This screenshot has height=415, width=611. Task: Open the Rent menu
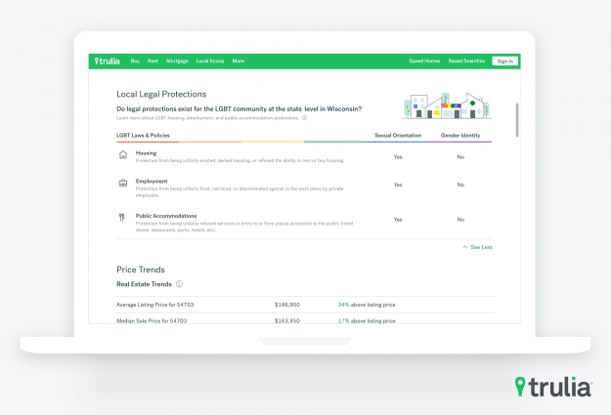[153, 61]
